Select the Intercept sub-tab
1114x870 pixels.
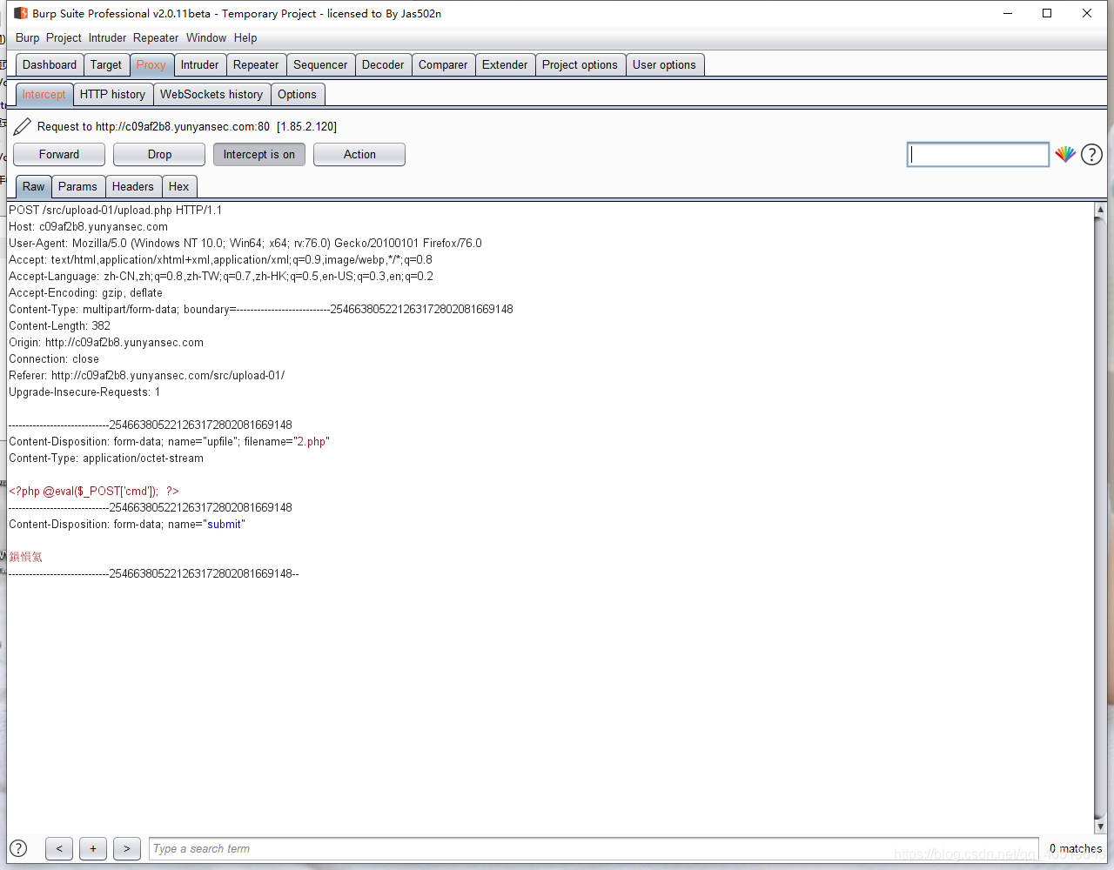coord(44,95)
